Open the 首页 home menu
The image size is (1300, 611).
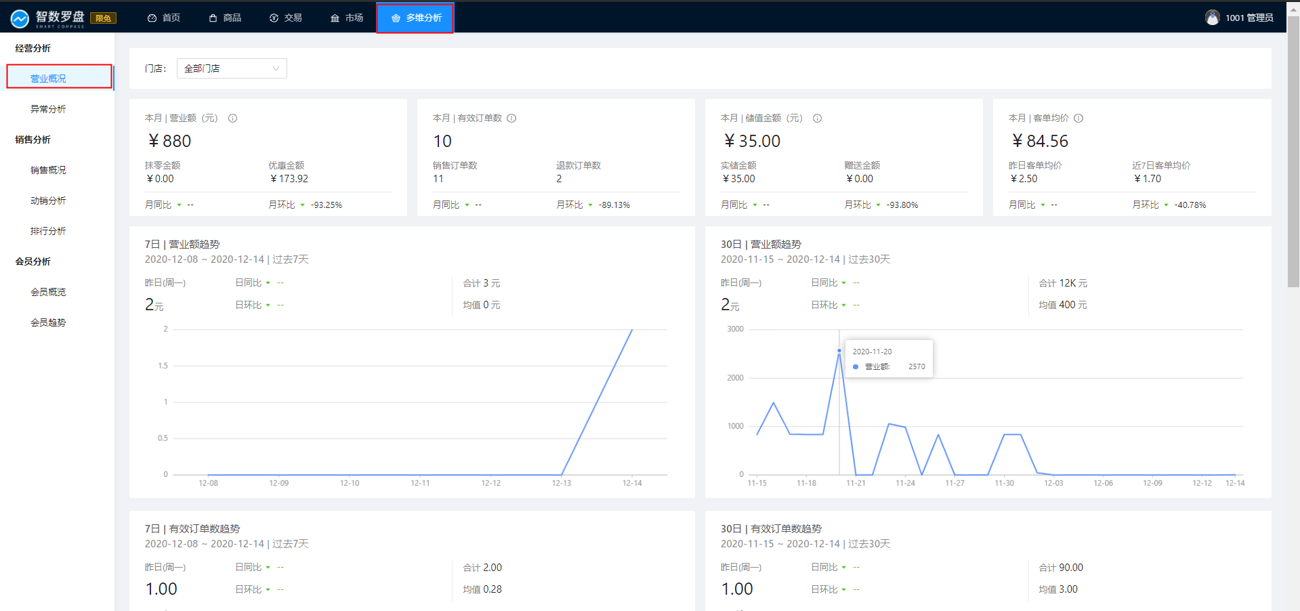164,18
